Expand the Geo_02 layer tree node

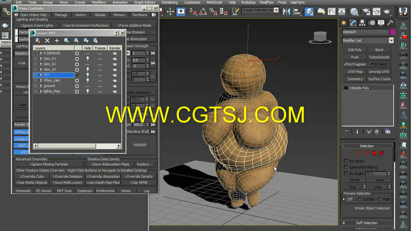35,64
